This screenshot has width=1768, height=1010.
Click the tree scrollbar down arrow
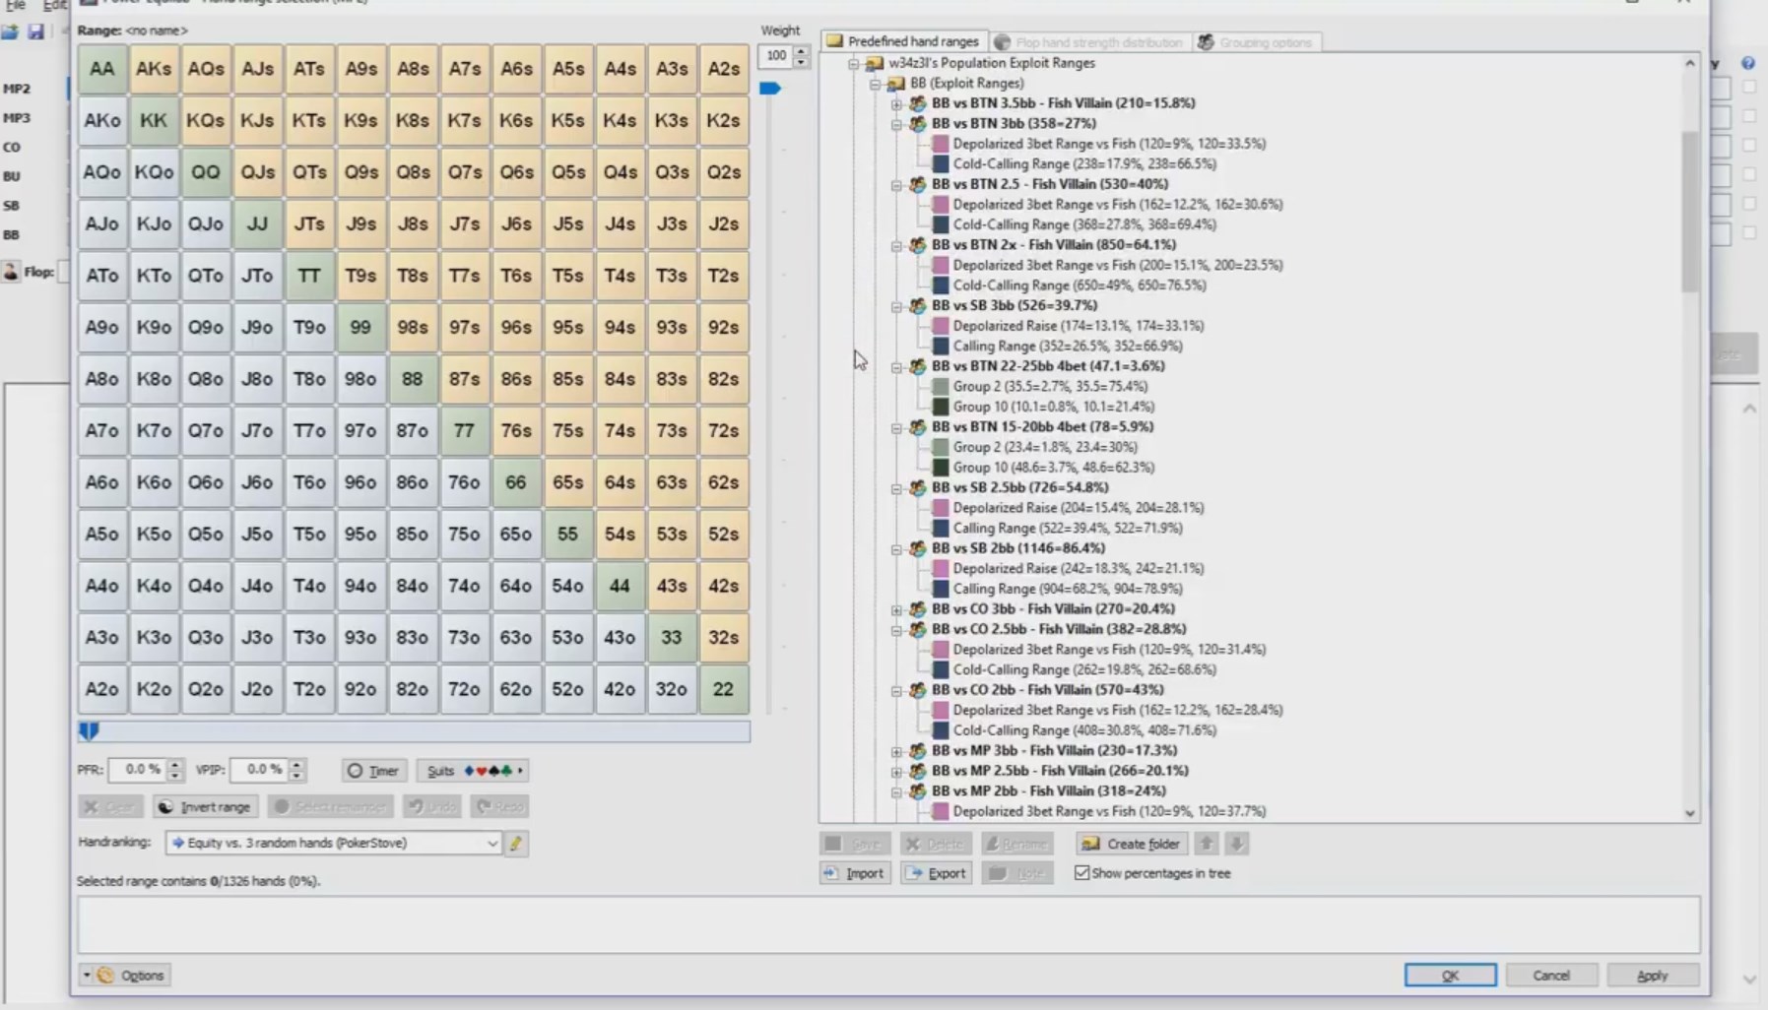click(x=1689, y=813)
